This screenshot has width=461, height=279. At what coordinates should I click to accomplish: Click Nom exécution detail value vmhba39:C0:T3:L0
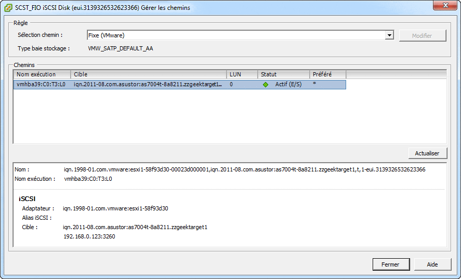click(x=88, y=179)
